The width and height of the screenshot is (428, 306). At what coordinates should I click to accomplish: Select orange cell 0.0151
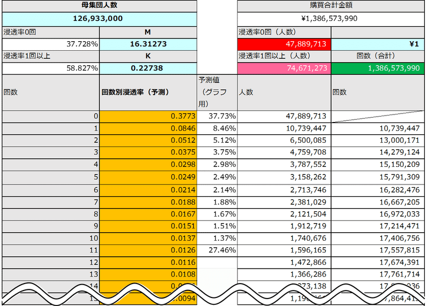point(148,227)
